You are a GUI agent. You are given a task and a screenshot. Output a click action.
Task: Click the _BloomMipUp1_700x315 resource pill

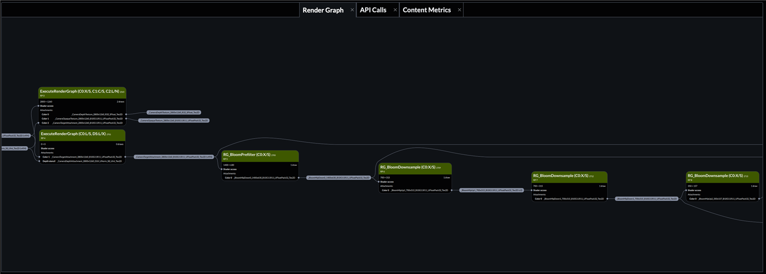[492, 191]
